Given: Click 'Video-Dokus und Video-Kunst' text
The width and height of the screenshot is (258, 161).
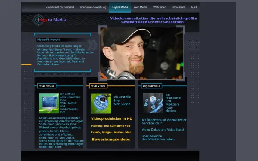Looking at the screenshot, I should point(163,130).
